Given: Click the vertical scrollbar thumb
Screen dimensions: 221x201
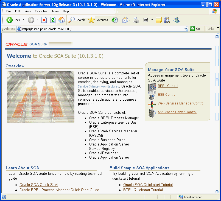Looking at the screenshot, I should (217, 79).
